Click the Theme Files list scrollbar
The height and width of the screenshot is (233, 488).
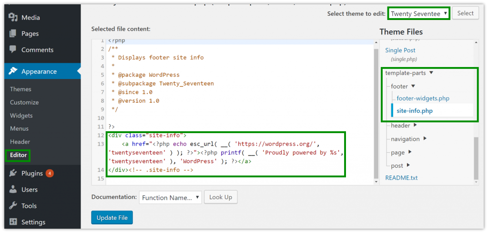pyautogui.click(x=476, y=157)
